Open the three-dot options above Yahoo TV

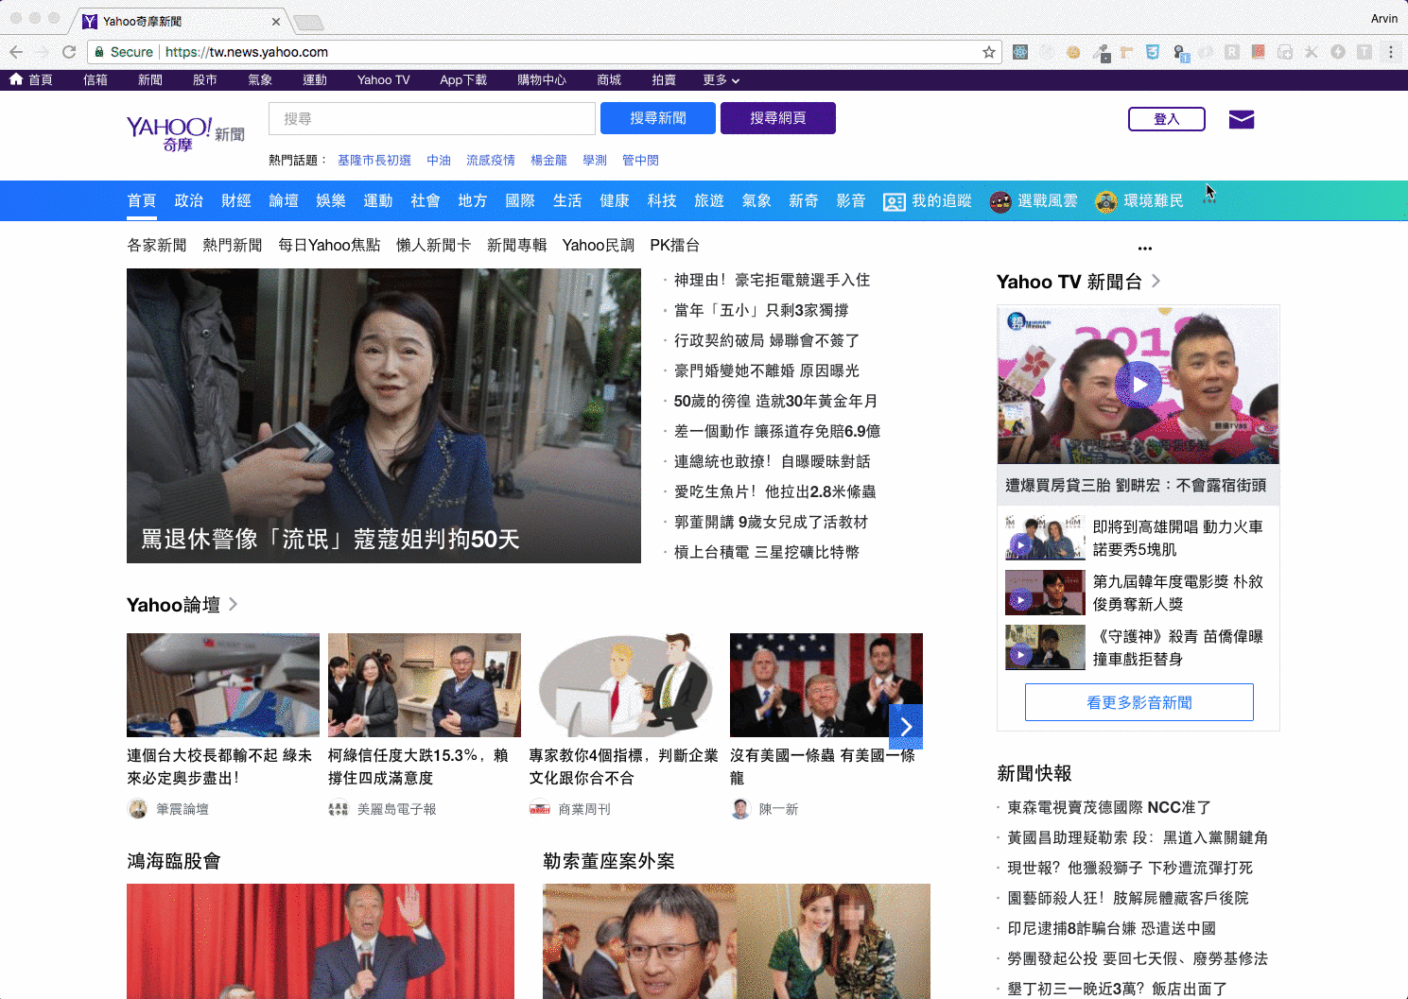[1145, 249]
